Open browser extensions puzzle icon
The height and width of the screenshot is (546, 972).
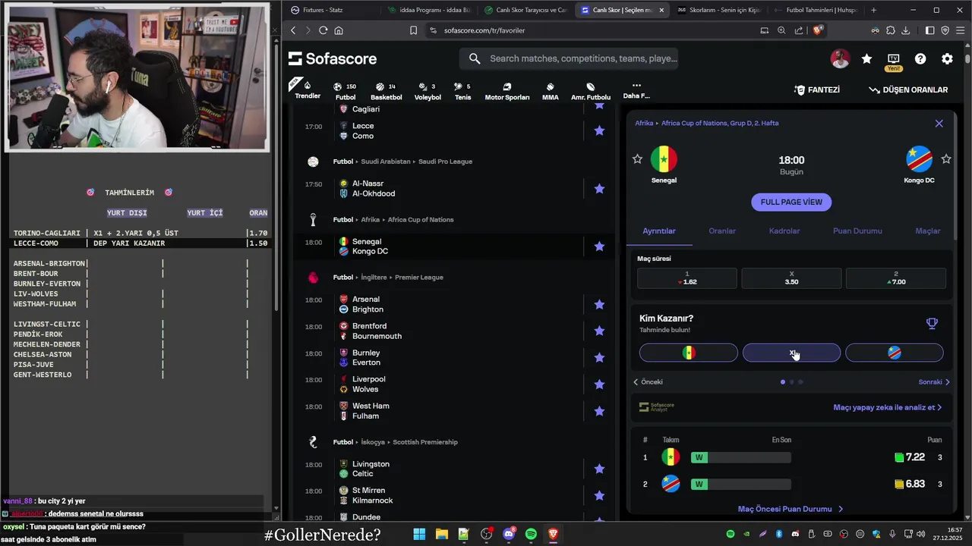pos(890,30)
